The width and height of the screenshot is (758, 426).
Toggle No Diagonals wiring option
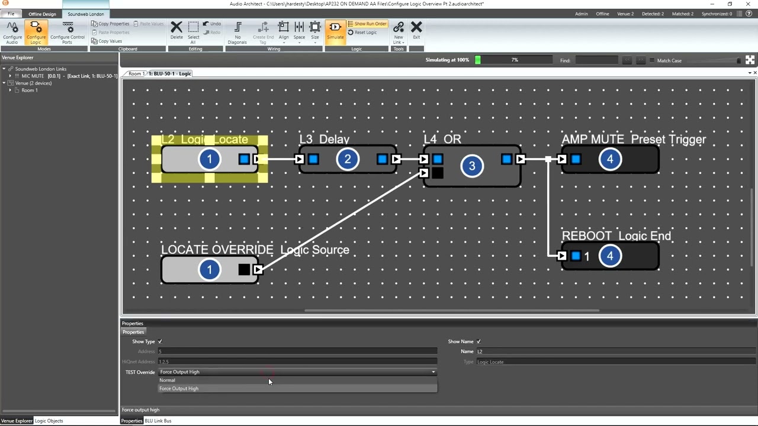pos(237,33)
